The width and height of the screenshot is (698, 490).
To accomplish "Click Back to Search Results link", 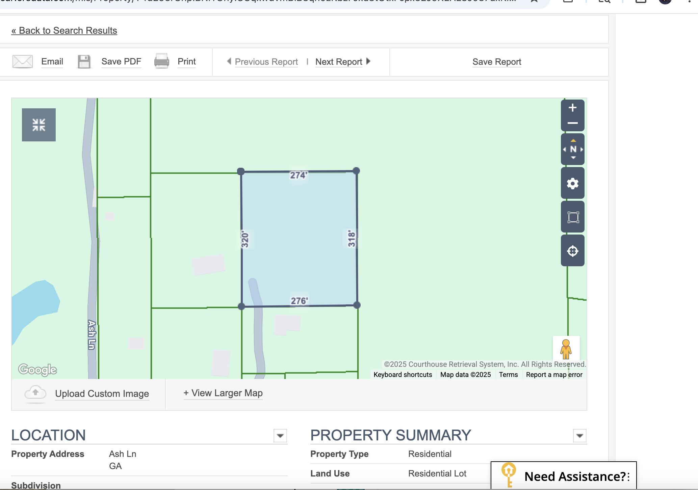I will coord(64,31).
